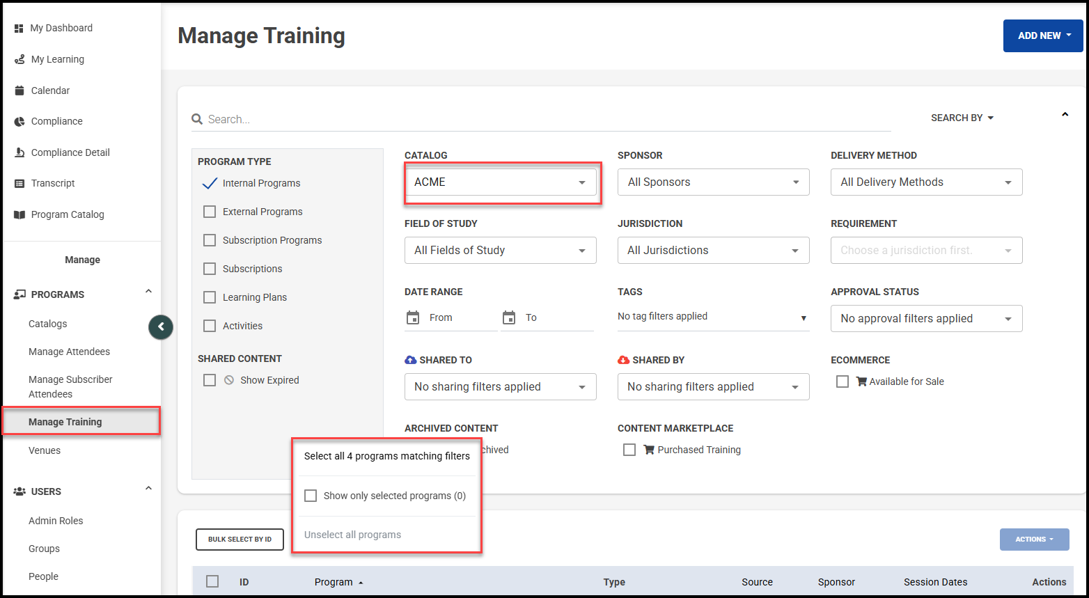Toggle Show only selected programs checkbox
This screenshot has height=598, width=1089.
coord(311,496)
